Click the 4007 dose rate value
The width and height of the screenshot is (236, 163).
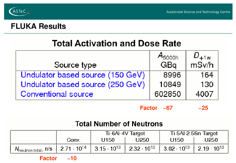(x=205, y=94)
